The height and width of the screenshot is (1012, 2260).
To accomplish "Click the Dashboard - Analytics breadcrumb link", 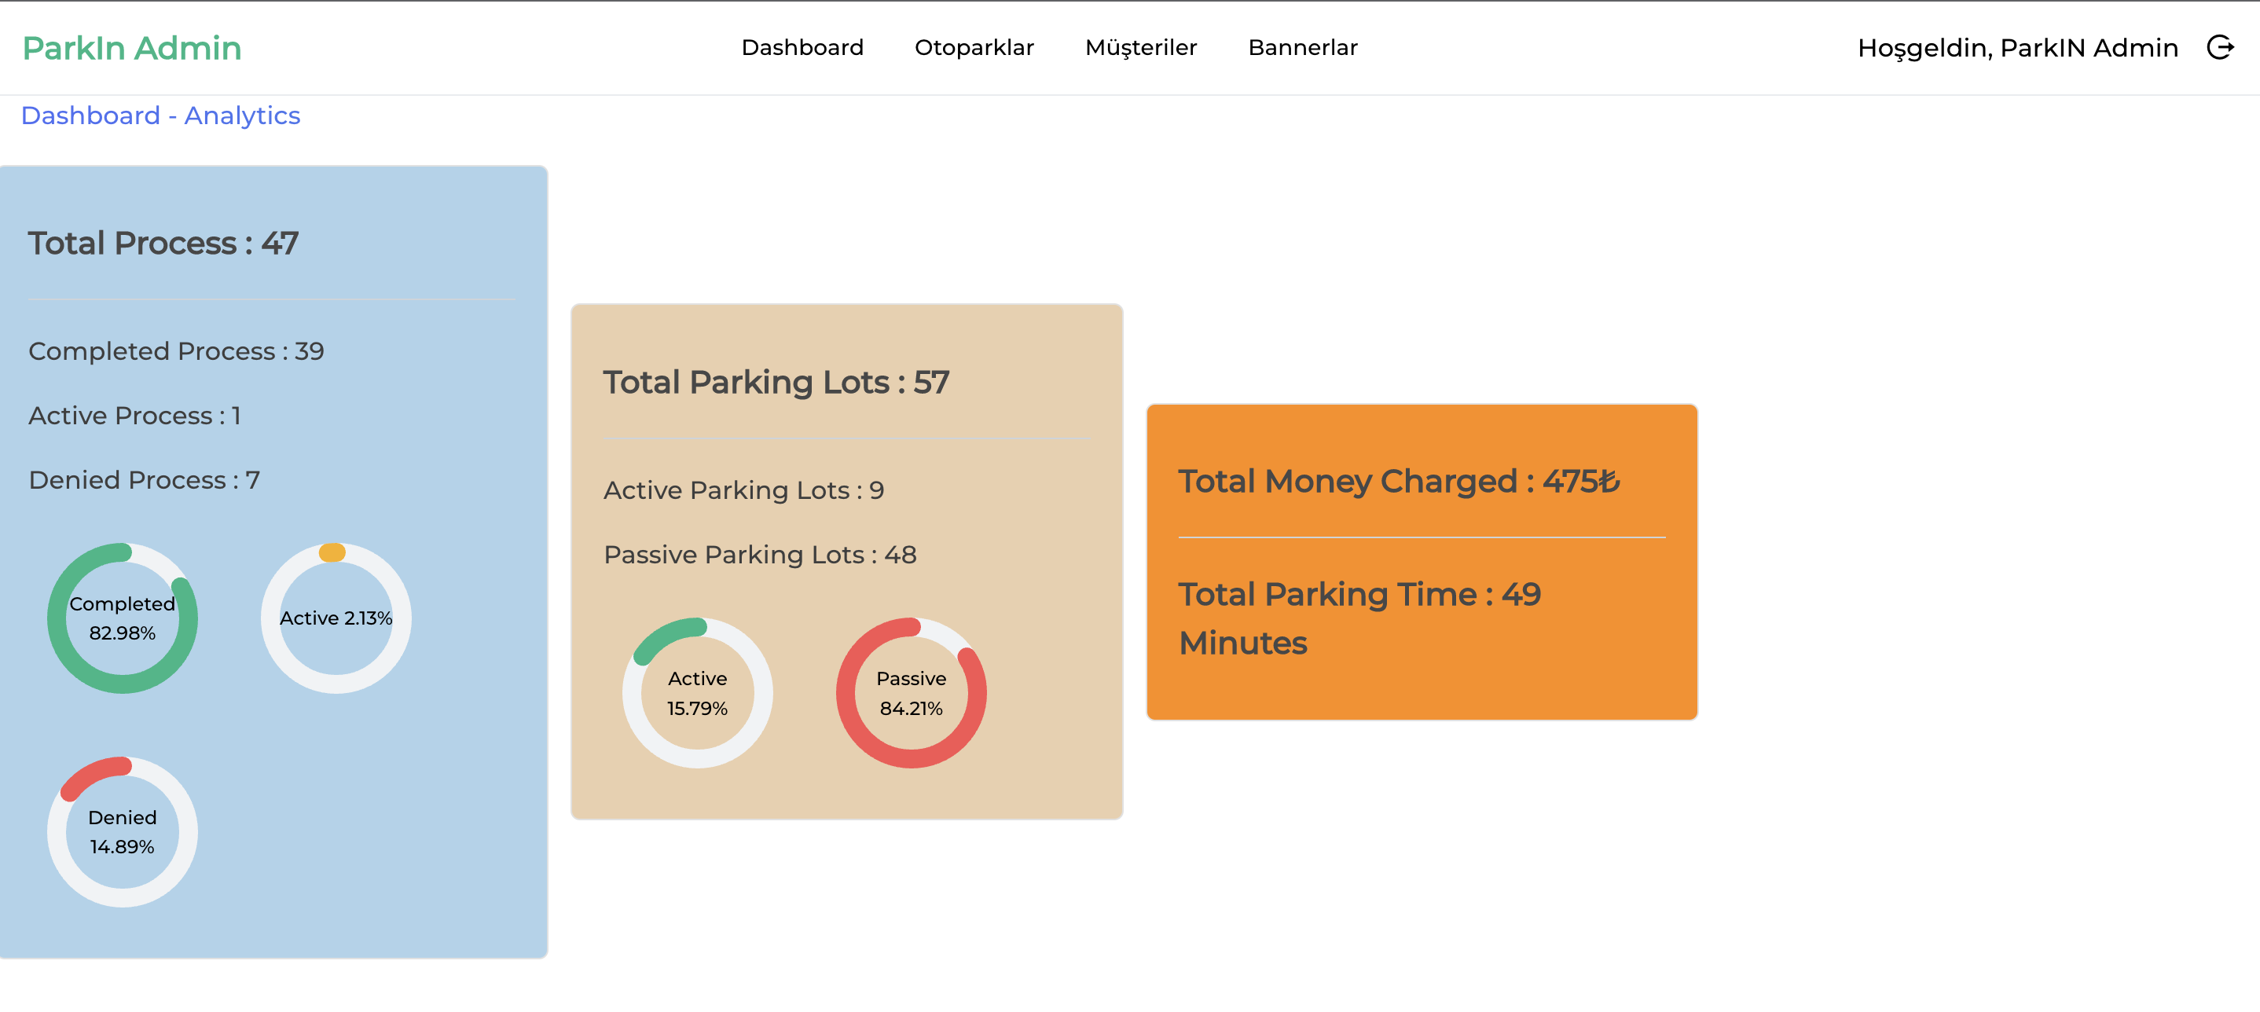I will click(160, 115).
